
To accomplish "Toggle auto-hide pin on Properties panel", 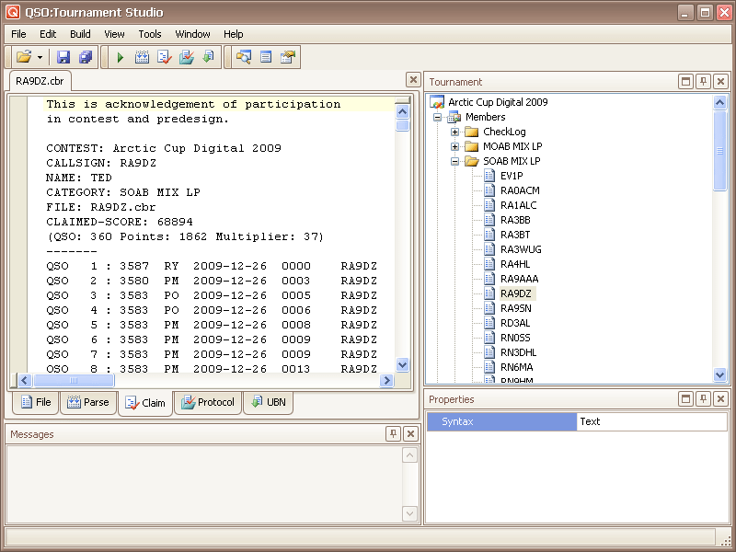I will pyautogui.click(x=703, y=399).
